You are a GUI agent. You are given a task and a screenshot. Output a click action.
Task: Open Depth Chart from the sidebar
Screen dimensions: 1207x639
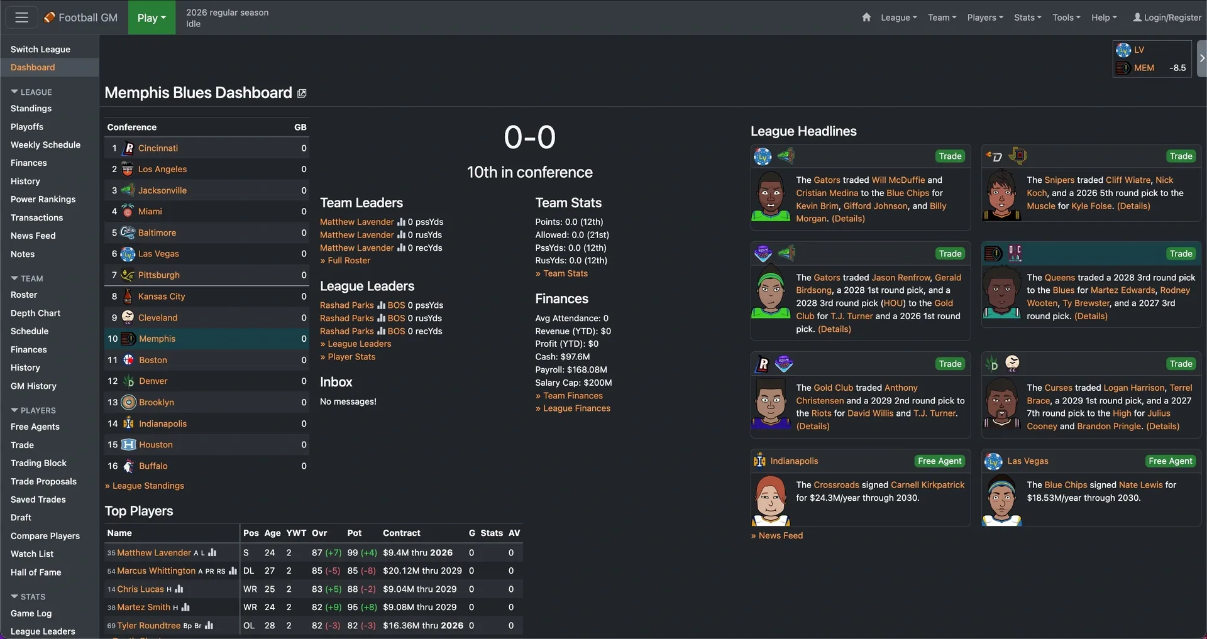(36, 313)
